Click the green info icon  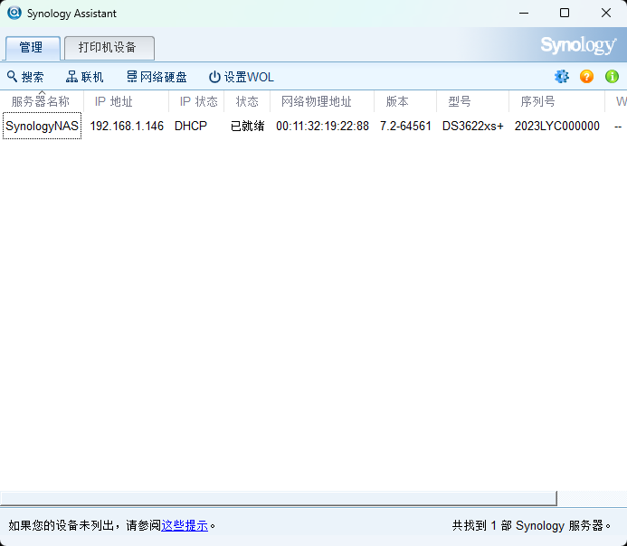coord(612,77)
